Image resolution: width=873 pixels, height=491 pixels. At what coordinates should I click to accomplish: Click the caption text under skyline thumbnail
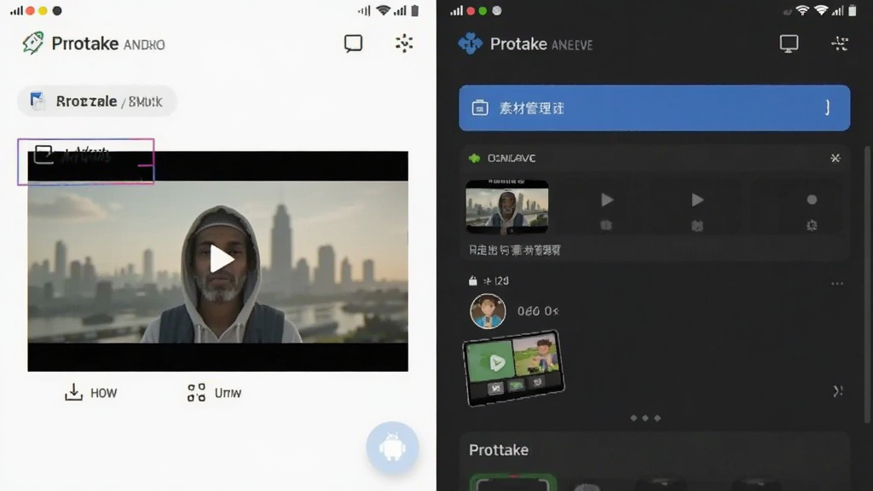[x=514, y=250]
